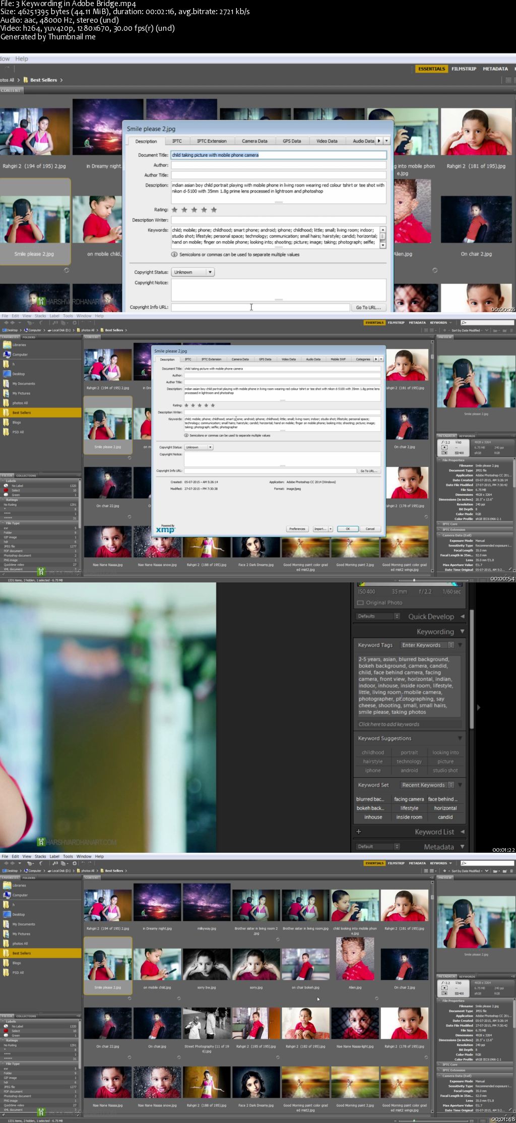
Task: Click the tab scroll arrow in the top-frame dialog
Action: pos(379,141)
